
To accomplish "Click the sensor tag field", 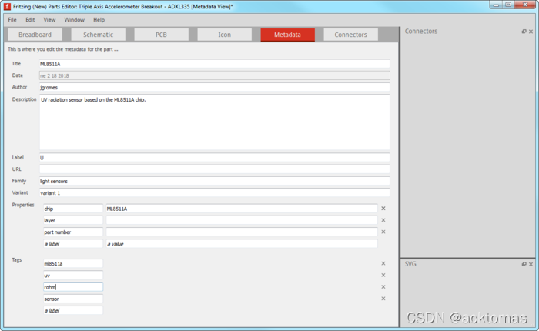I will (73, 299).
